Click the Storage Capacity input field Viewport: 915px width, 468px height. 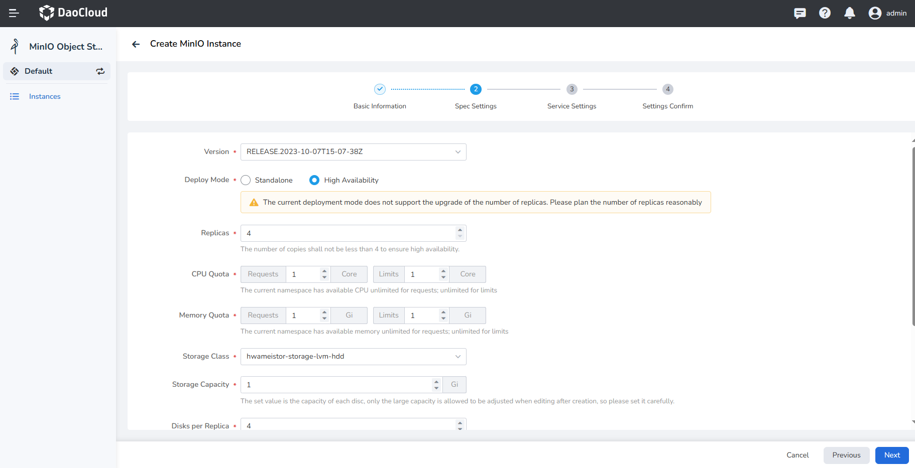coord(335,385)
